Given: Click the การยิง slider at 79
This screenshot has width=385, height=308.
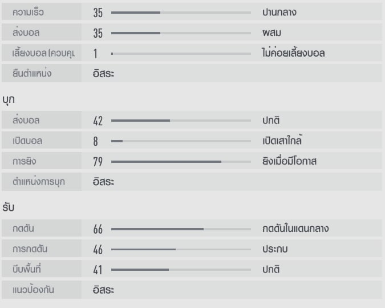Looking at the screenshot, I should [x=181, y=162].
